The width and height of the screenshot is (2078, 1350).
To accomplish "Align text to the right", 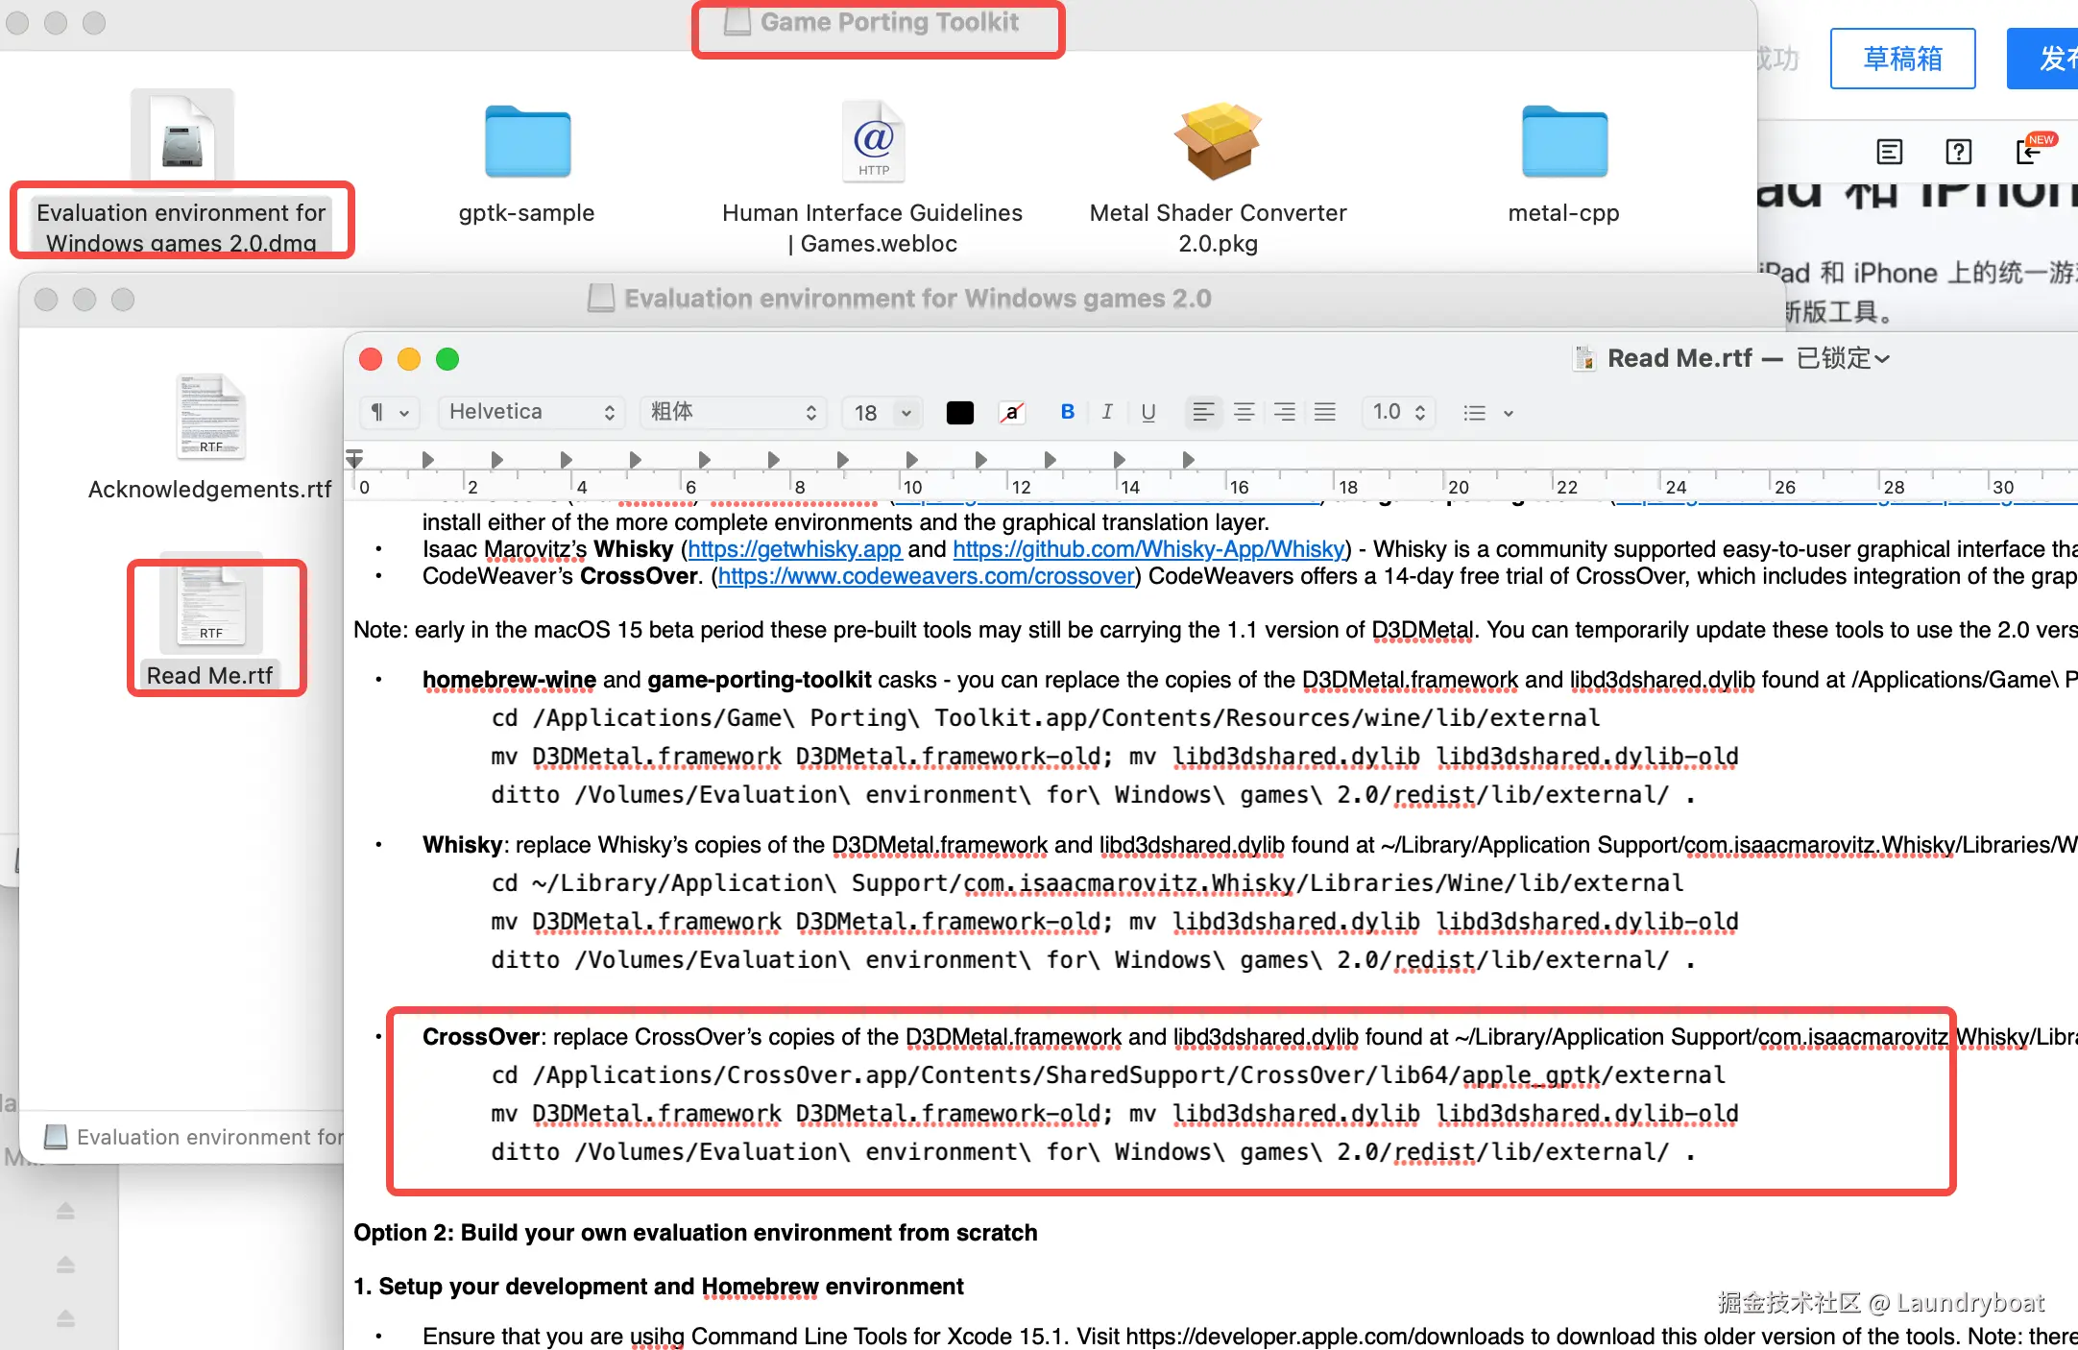I will pos(1284,412).
